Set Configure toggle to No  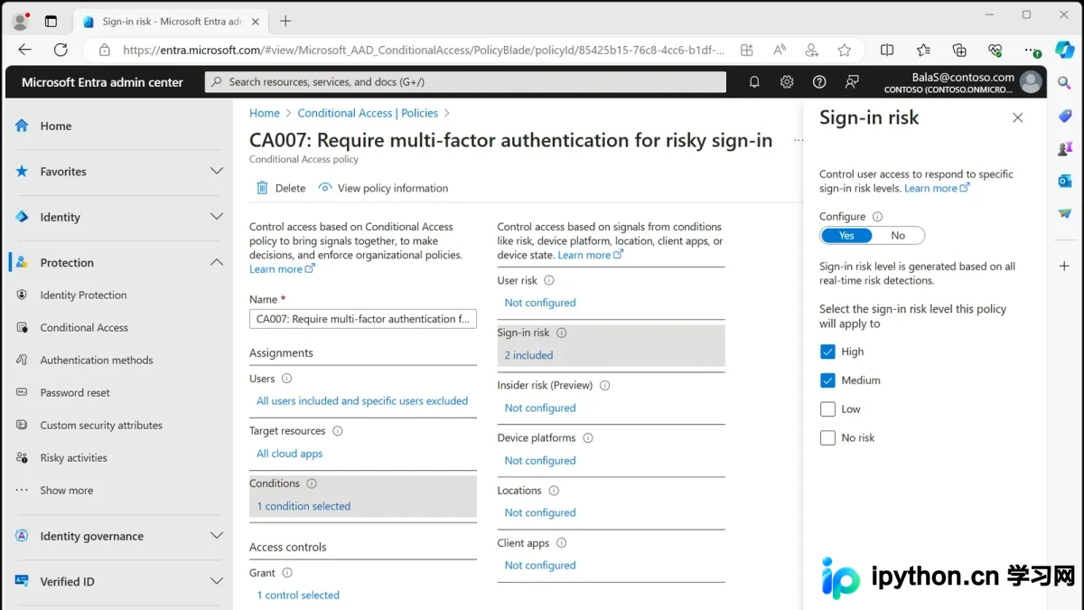coord(898,236)
